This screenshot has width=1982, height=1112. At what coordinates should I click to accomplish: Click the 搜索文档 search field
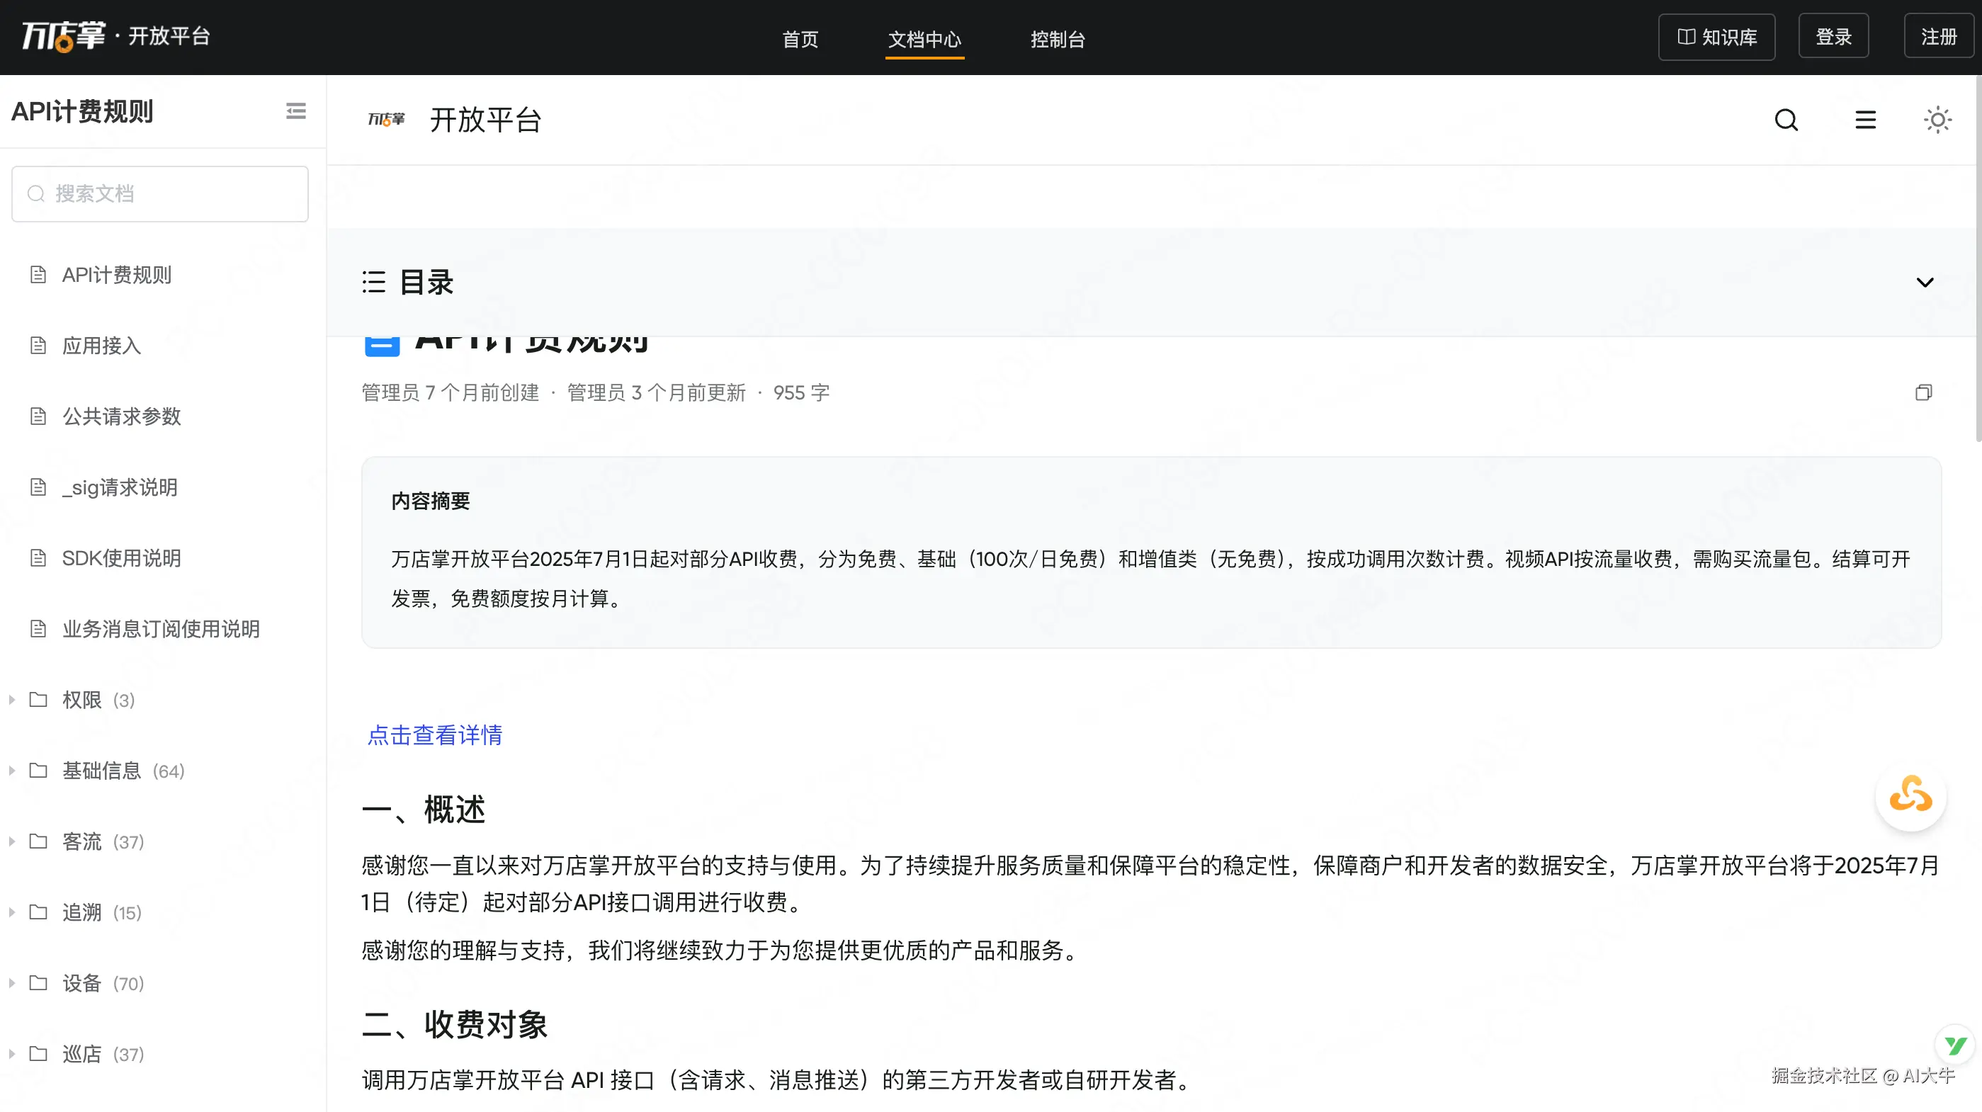(x=160, y=194)
